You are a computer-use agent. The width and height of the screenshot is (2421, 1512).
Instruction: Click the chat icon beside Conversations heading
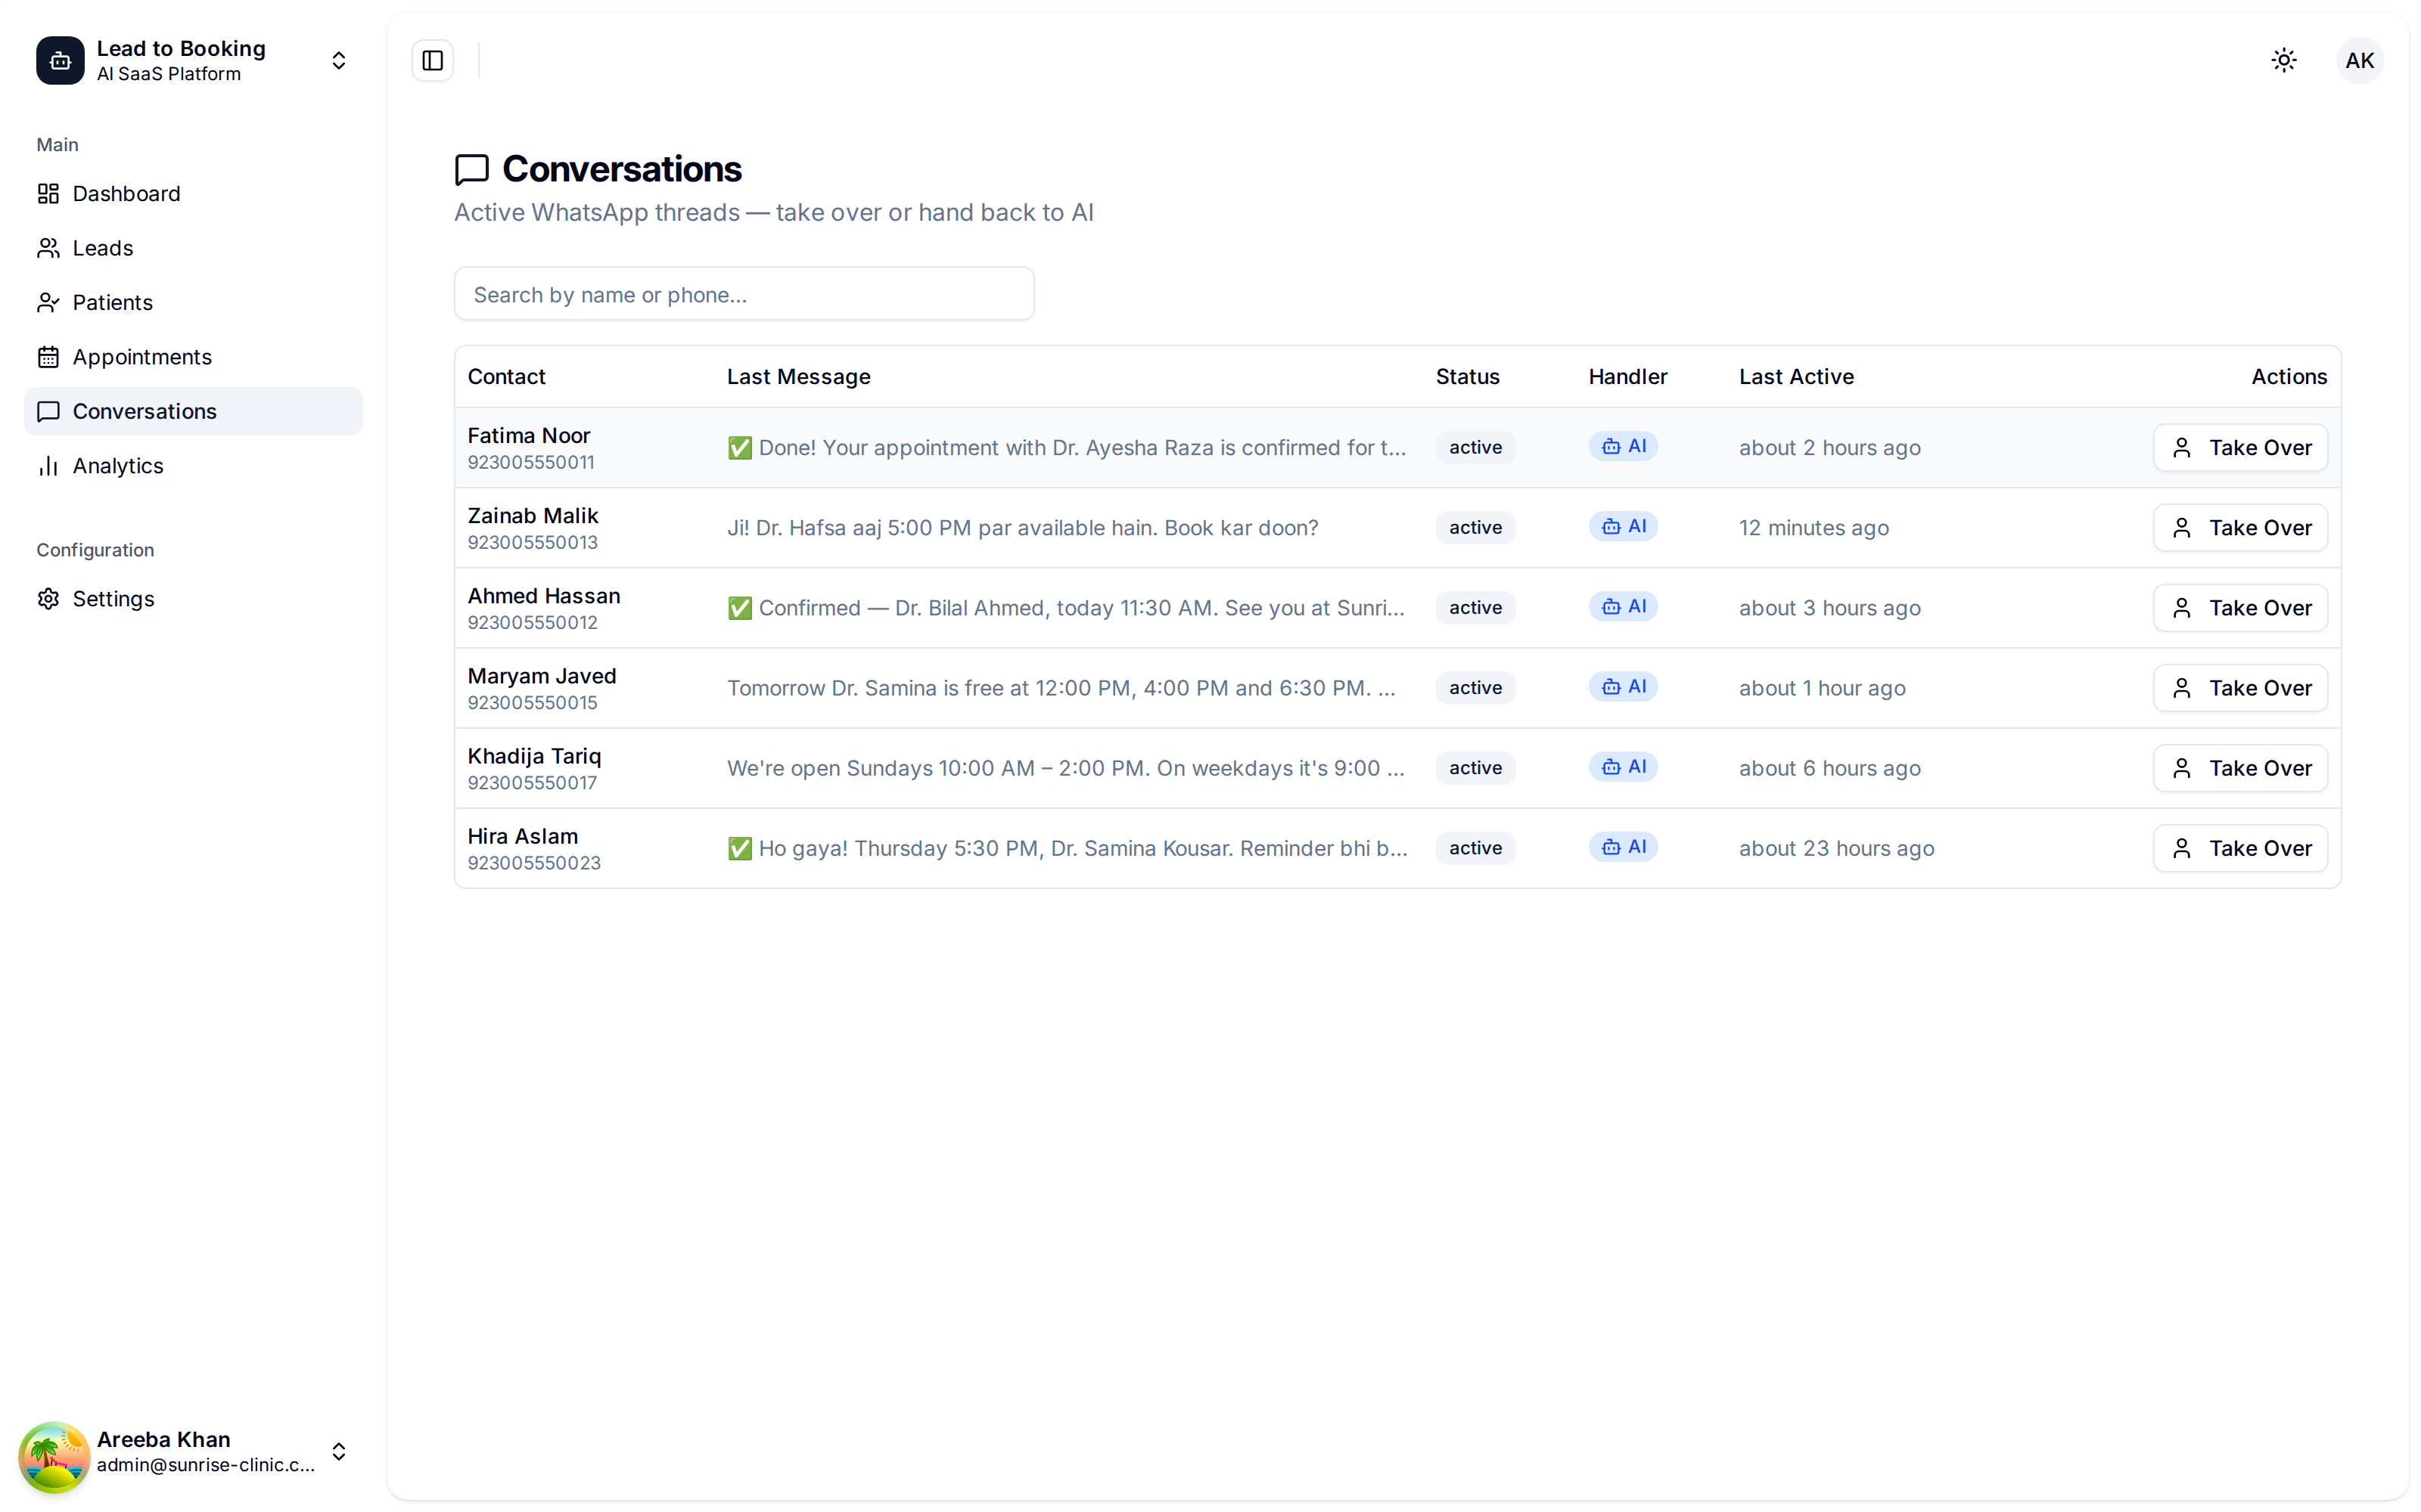[472, 169]
